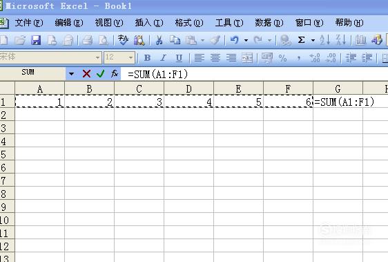This screenshot has height=262, width=388.
Task: Select column D header
Action: 188,88
